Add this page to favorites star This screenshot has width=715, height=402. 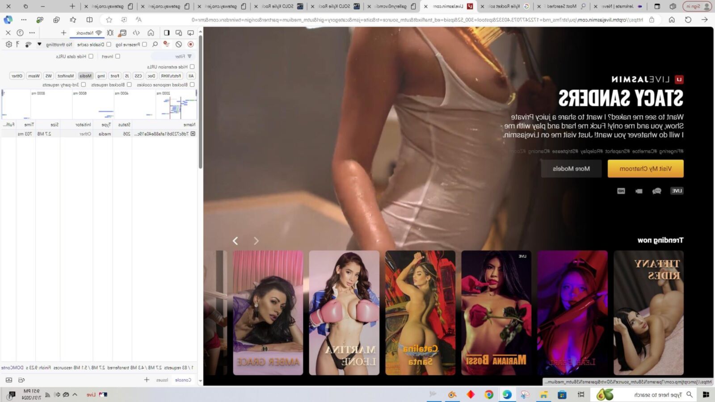[x=109, y=20]
